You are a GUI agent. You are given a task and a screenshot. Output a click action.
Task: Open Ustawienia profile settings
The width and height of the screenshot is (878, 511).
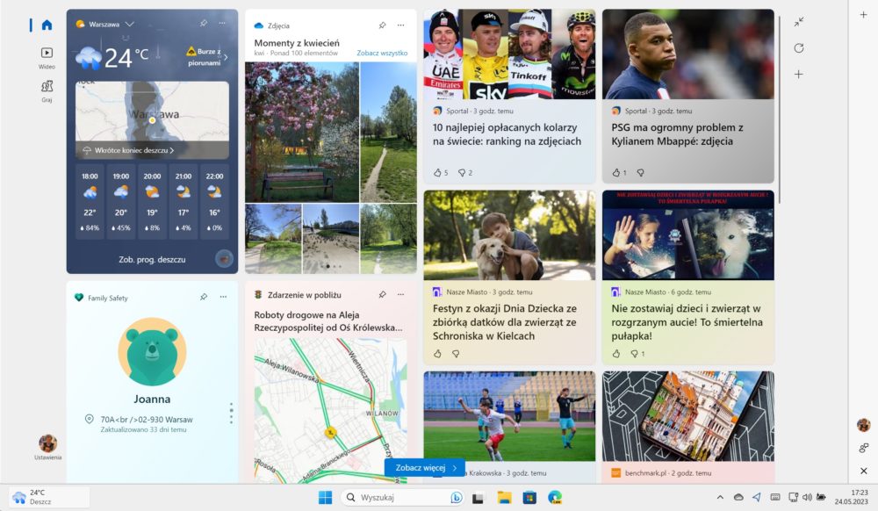(47, 447)
